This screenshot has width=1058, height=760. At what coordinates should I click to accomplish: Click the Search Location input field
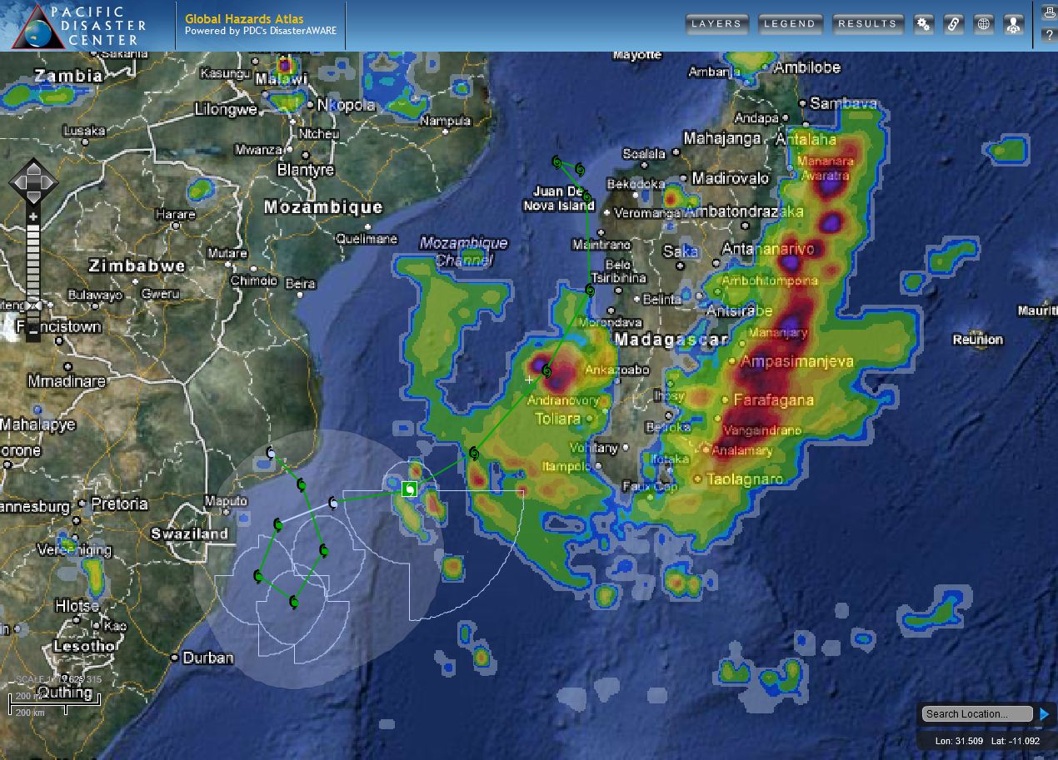(976, 713)
